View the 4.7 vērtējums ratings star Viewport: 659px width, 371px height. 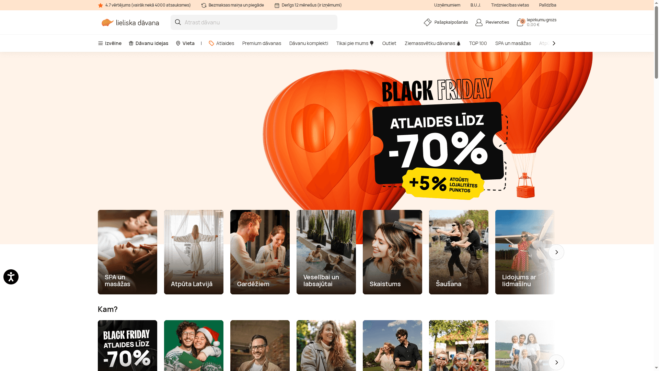[100, 5]
